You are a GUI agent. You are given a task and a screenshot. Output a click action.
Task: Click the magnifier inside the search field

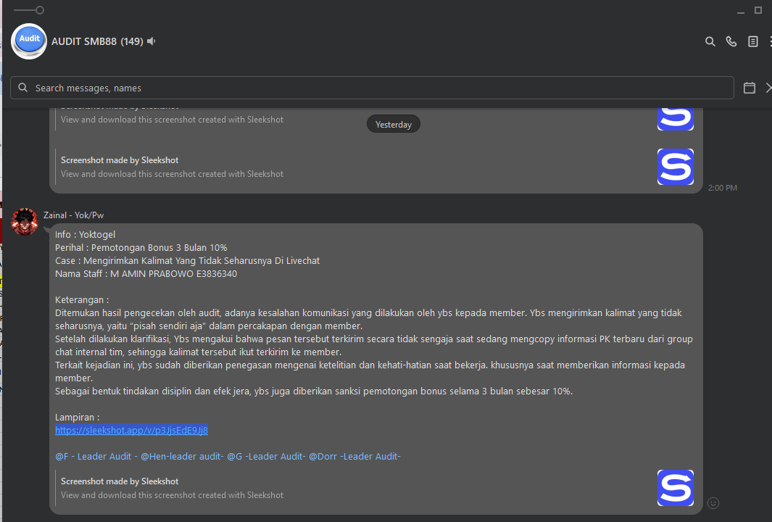tap(22, 88)
